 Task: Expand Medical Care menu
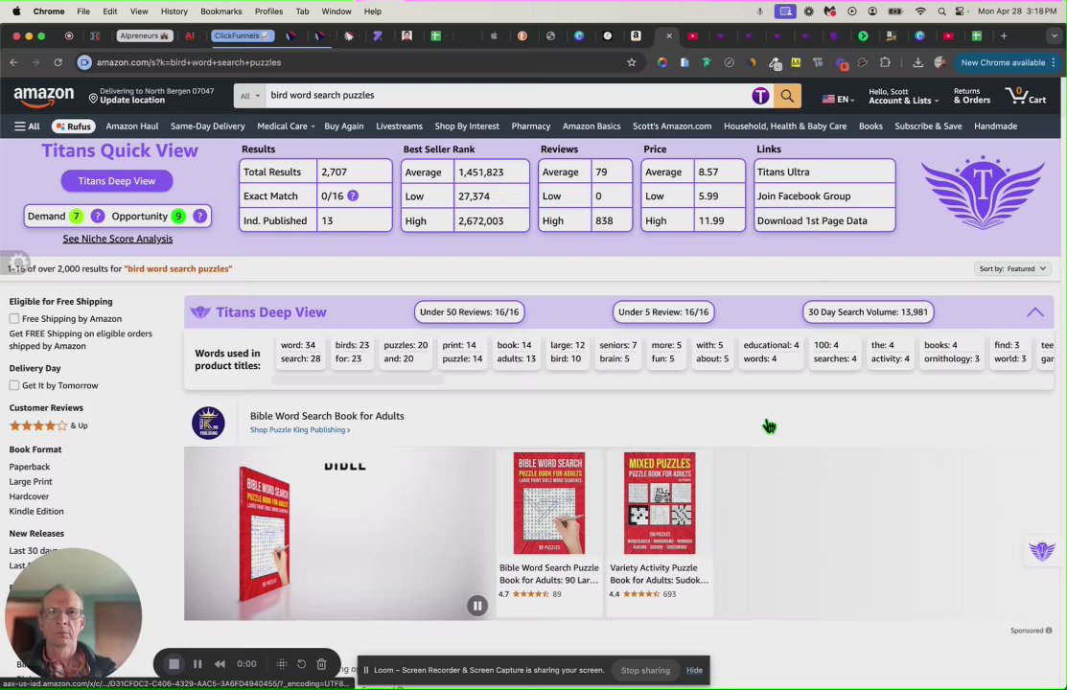click(286, 126)
